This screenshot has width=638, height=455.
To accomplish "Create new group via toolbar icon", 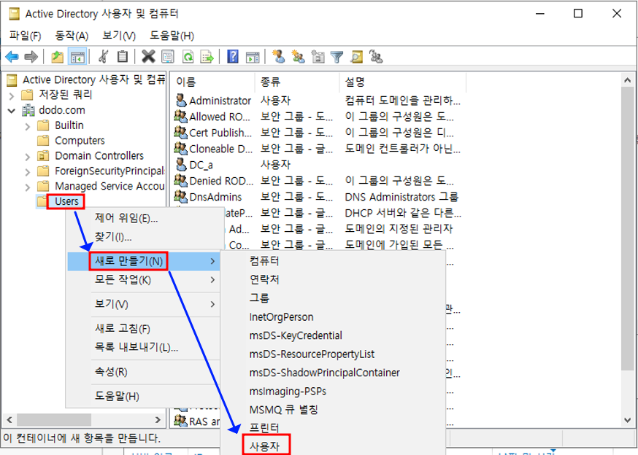I will pos(299,57).
